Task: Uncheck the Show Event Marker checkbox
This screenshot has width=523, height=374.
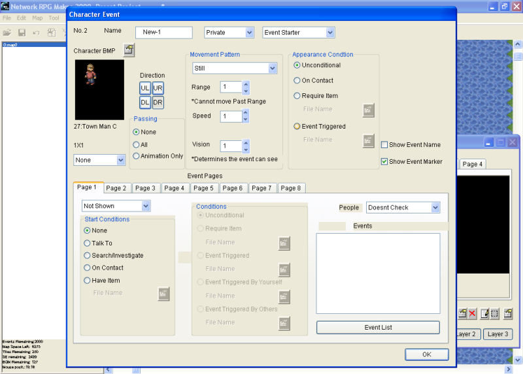Action: click(384, 162)
